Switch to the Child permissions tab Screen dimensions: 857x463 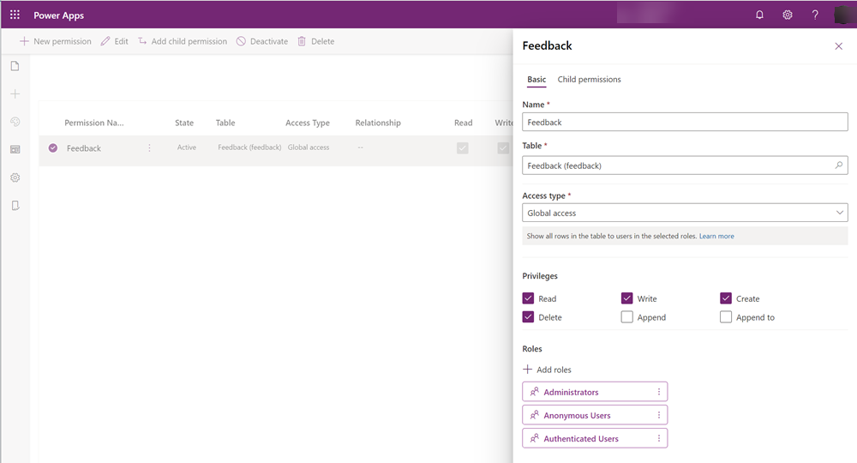[590, 79]
